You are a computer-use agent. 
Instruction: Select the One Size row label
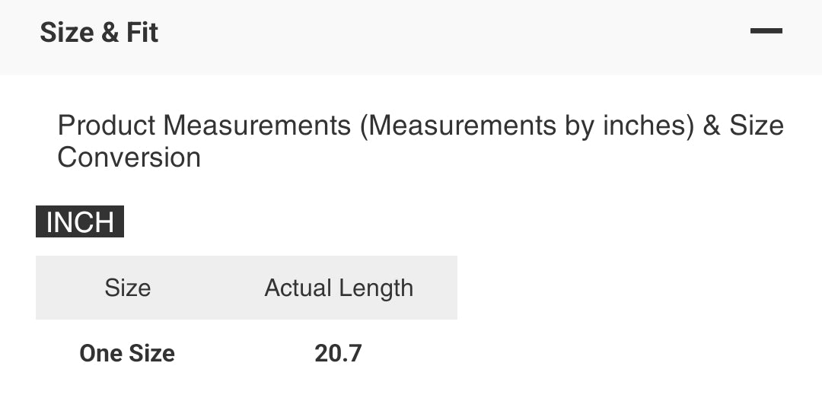click(x=127, y=353)
